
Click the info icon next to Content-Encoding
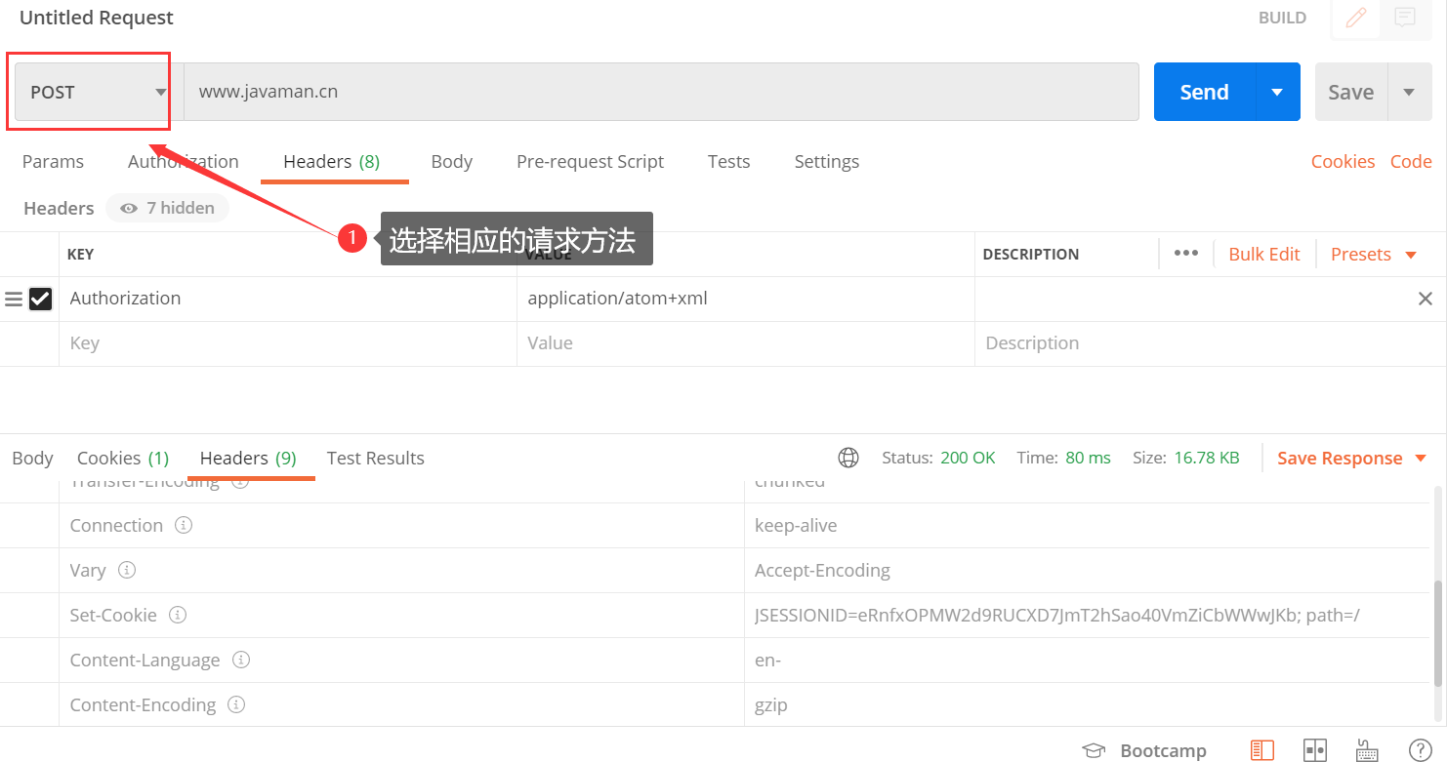click(x=236, y=704)
